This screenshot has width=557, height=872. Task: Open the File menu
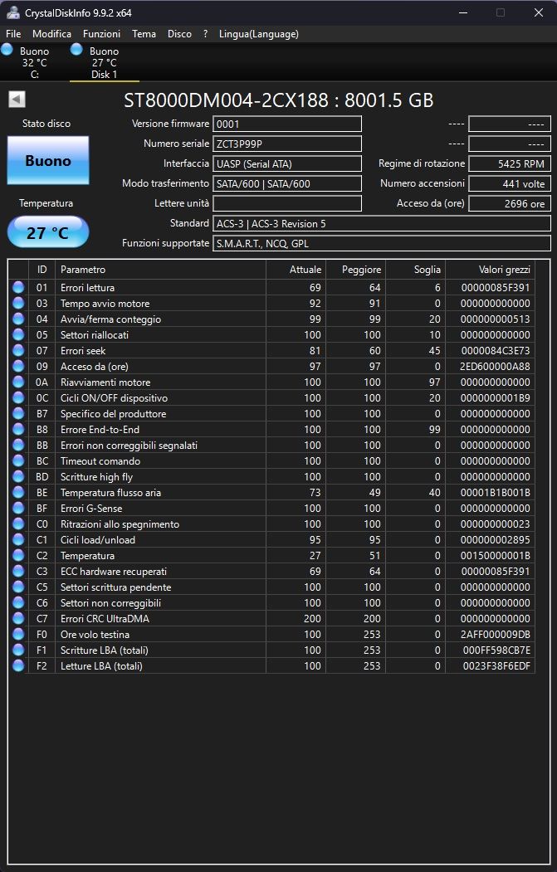tap(13, 34)
